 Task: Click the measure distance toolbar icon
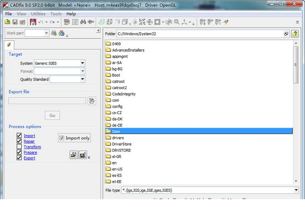pos(91,22)
